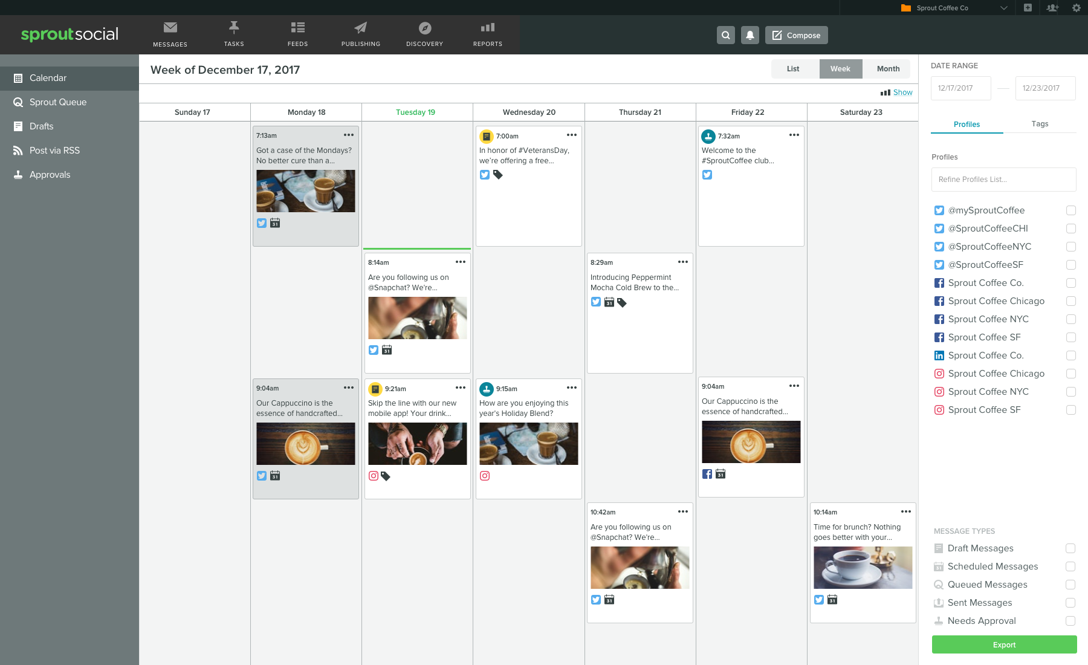Open the Feeds section icon

(x=297, y=27)
